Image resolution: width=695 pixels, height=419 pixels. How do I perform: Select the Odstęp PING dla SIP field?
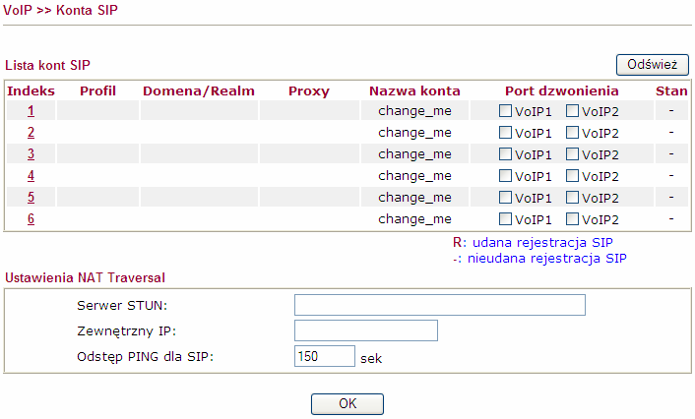[x=325, y=356]
